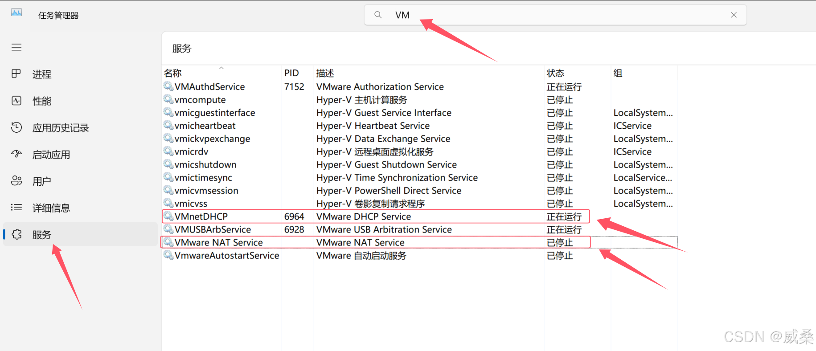Click the LocalService... group cell
Image resolution: width=816 pixels, height=351 pixels.
tap(643, 177)
